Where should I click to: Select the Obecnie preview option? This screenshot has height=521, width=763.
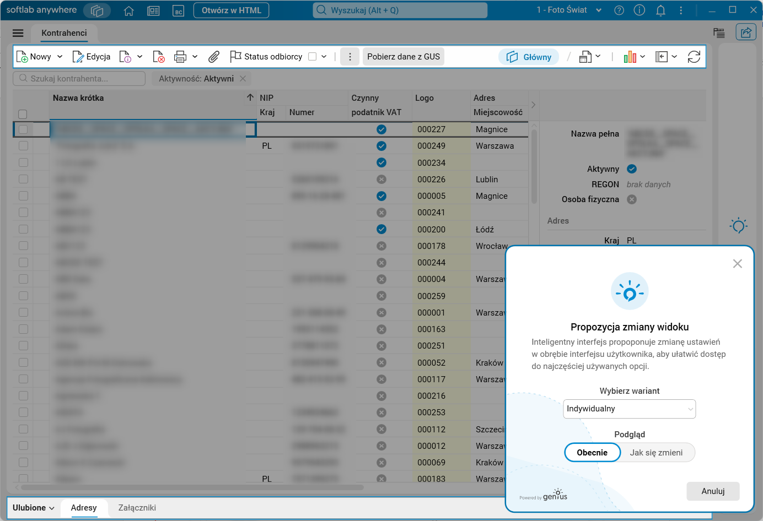593,453
